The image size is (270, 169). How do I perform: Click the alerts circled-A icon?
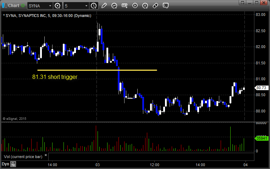(x=135, y=6)
